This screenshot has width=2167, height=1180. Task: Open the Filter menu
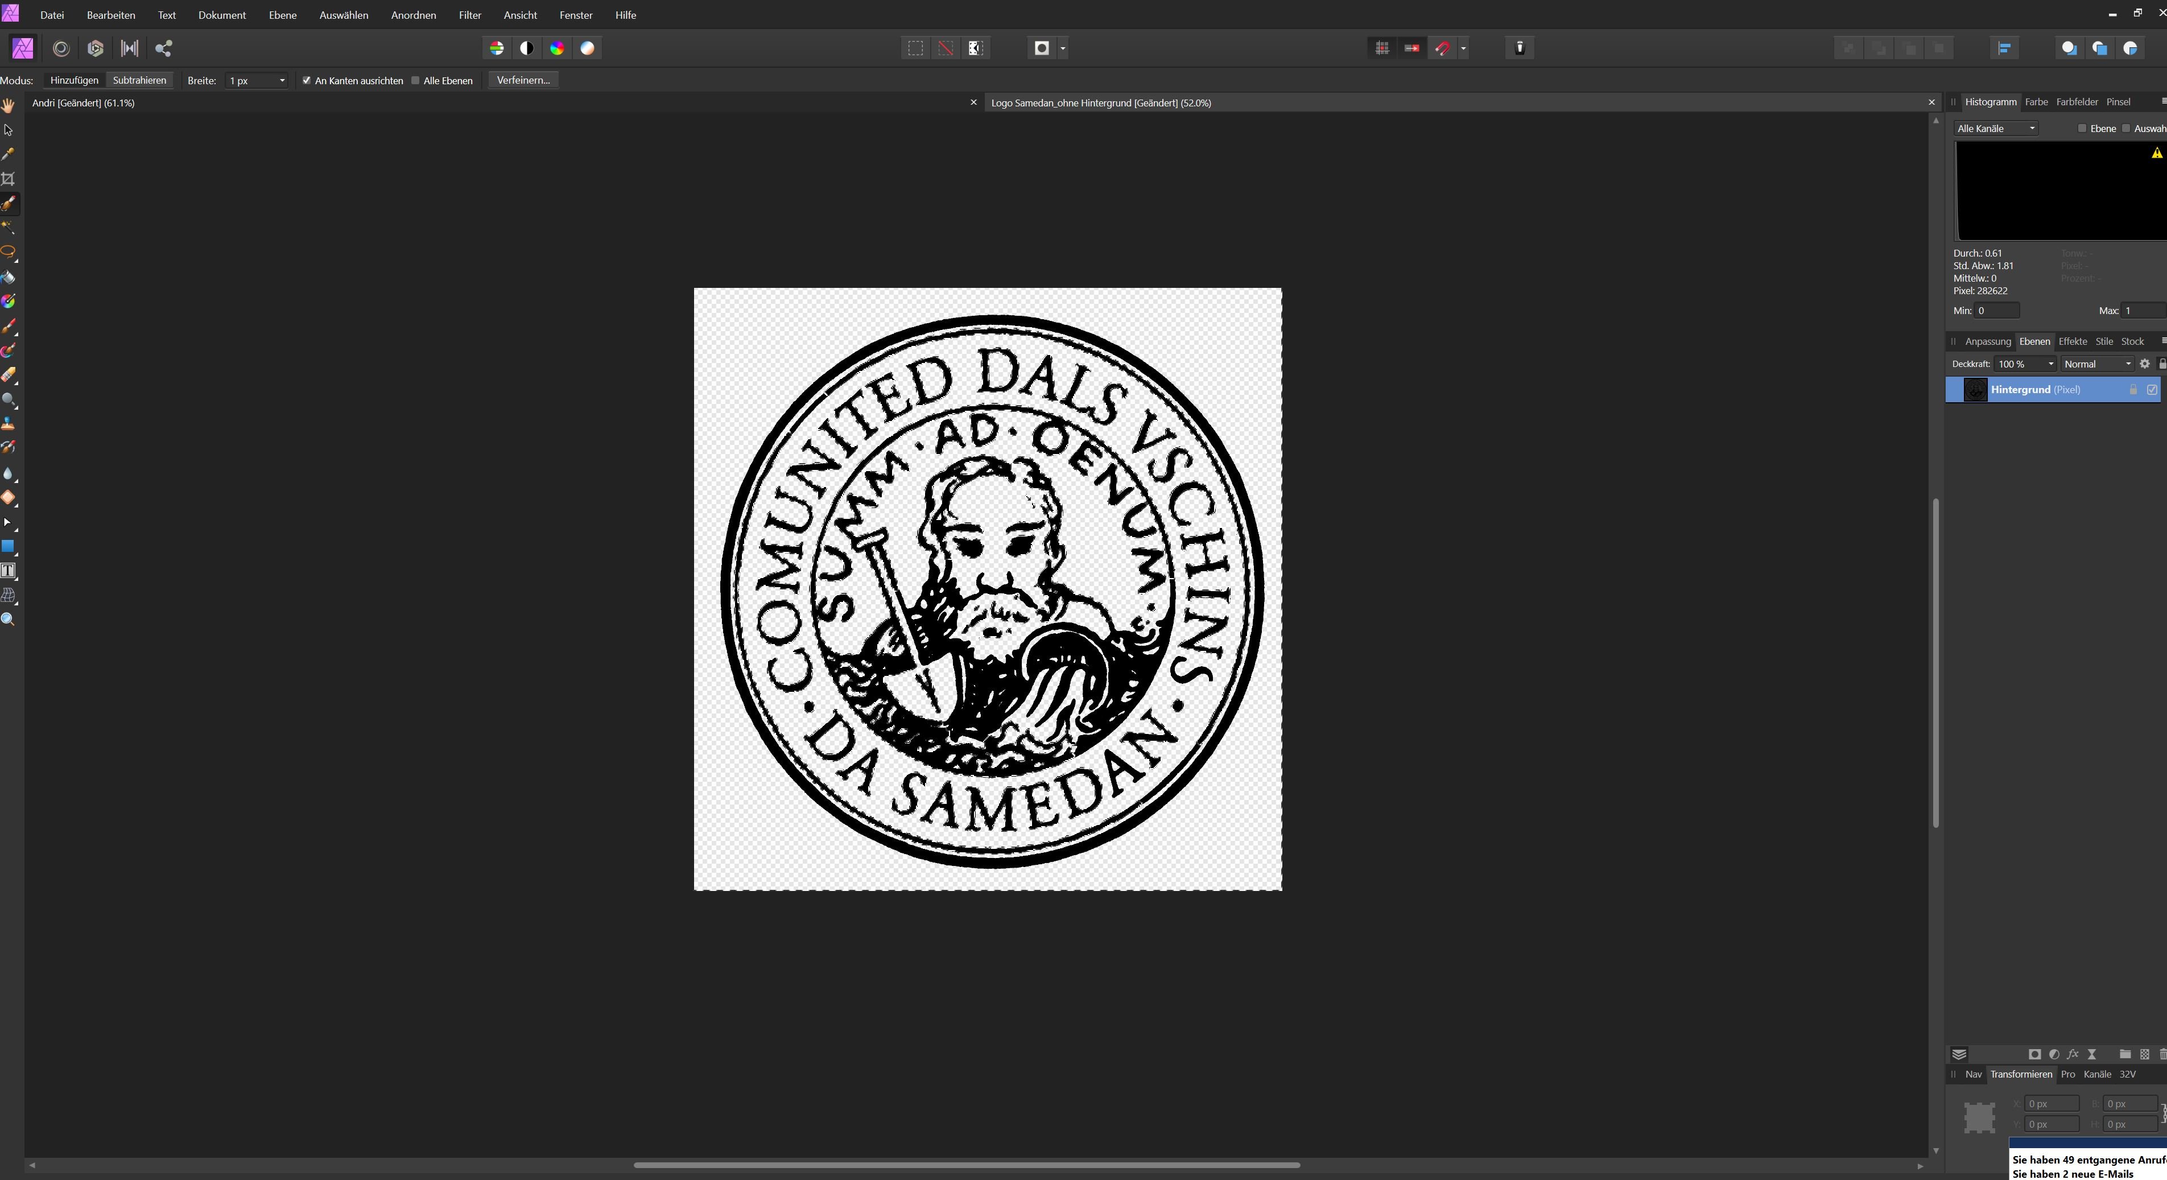[x=470, y=15]
